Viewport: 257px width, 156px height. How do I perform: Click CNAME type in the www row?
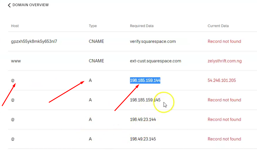click(x=96, y=61)
